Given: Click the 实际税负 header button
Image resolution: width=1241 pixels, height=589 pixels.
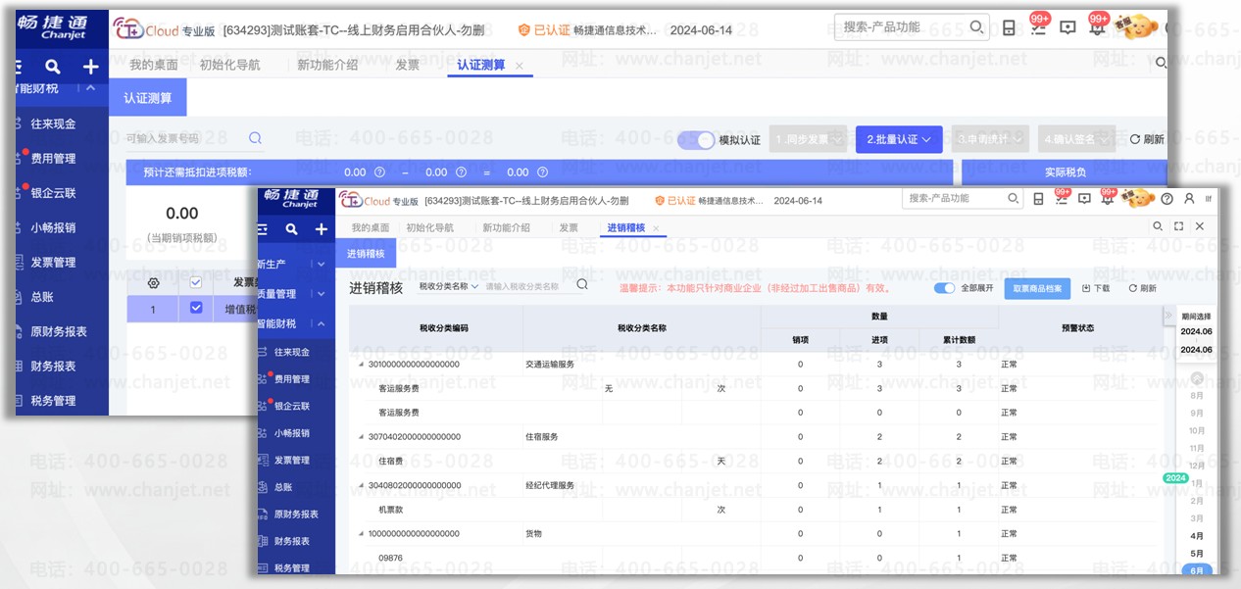Looking at the screenshot, I should [1065, 172].
